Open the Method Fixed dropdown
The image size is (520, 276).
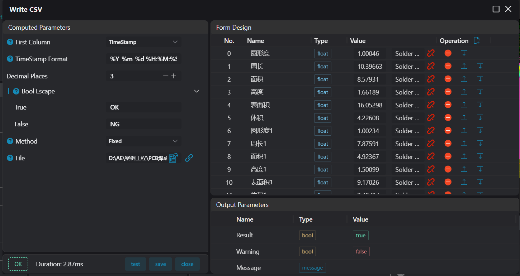[x=143, y=141]
